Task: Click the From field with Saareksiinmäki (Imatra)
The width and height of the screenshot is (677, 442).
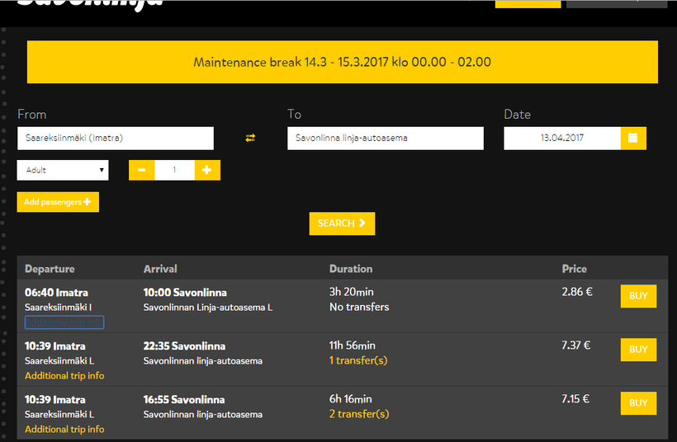Action: [115, 138]
